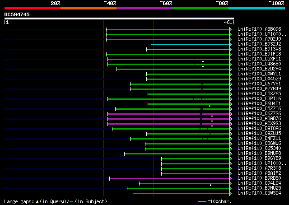
Task: Select the UniRef100_O65340 label
Action: coord(259,149)
